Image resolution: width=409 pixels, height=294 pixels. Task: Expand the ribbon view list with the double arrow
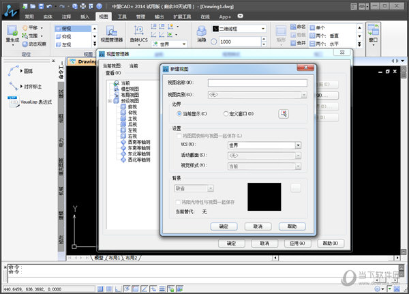point(95,44)
